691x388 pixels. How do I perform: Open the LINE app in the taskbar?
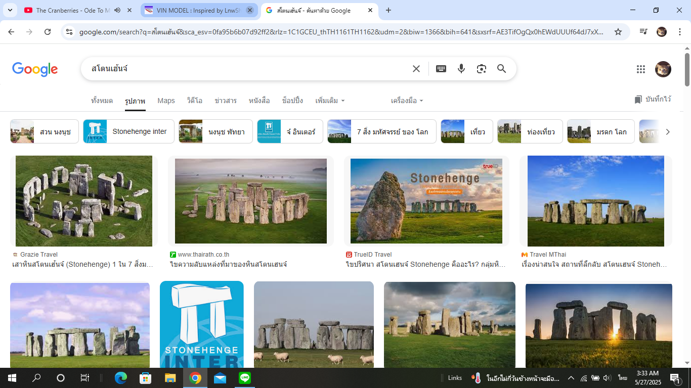tap(245, 378)
